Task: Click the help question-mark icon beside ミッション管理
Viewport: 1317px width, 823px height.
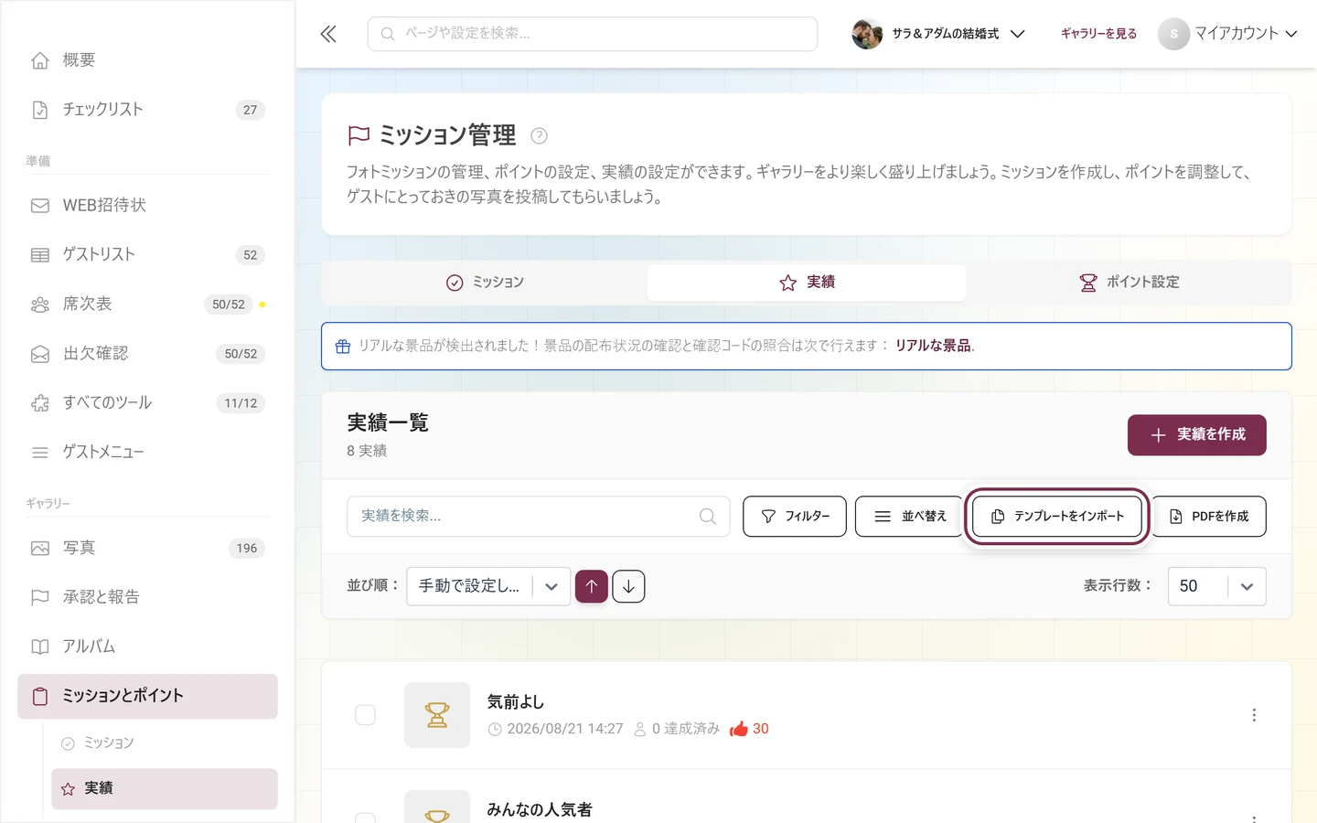Action: (x=540, y=136)
